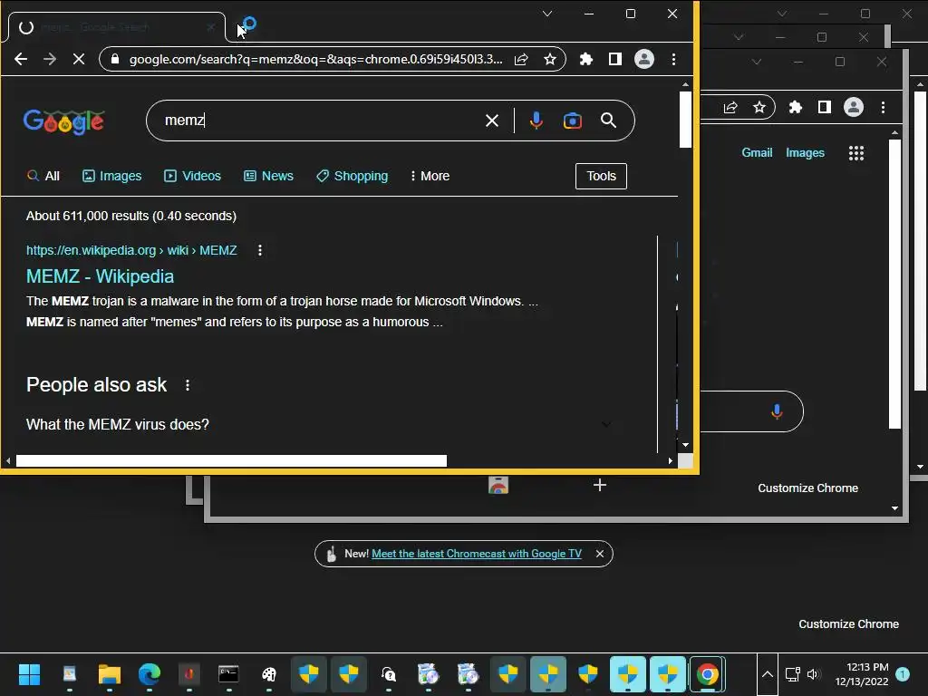This screenshot has width=928, height=696.
Task: Open the People also ask options dots
Action: tap(188, 385)
